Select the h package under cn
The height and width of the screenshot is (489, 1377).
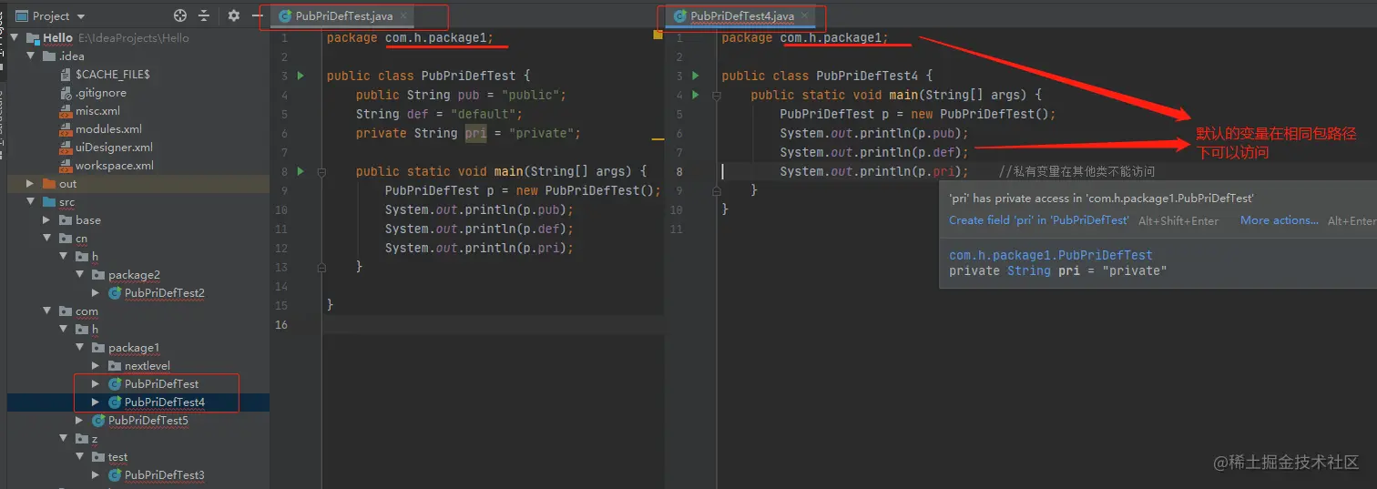click(95, 257)
